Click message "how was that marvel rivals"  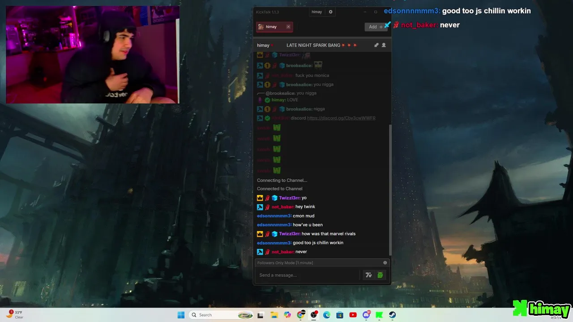click(x=329, y=233)
